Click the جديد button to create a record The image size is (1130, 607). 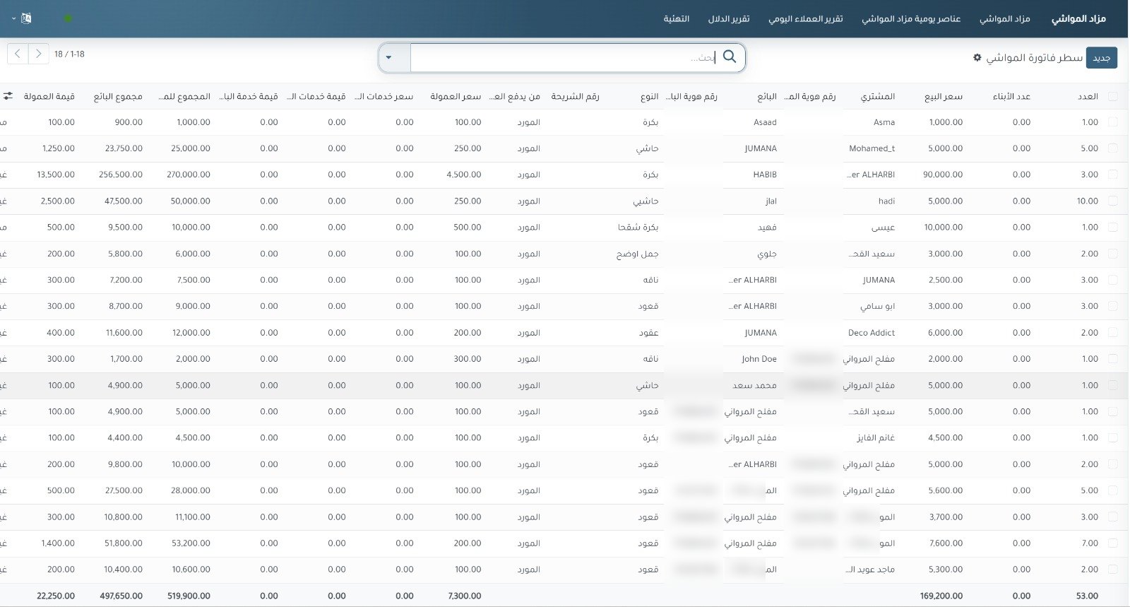(1102, 58)
